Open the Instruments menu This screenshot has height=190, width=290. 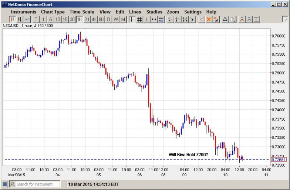click(24, 12)
